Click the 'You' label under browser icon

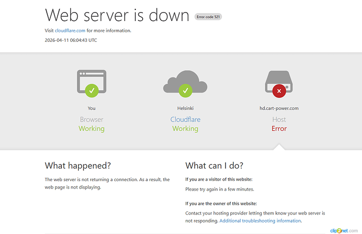pos(91,108)
